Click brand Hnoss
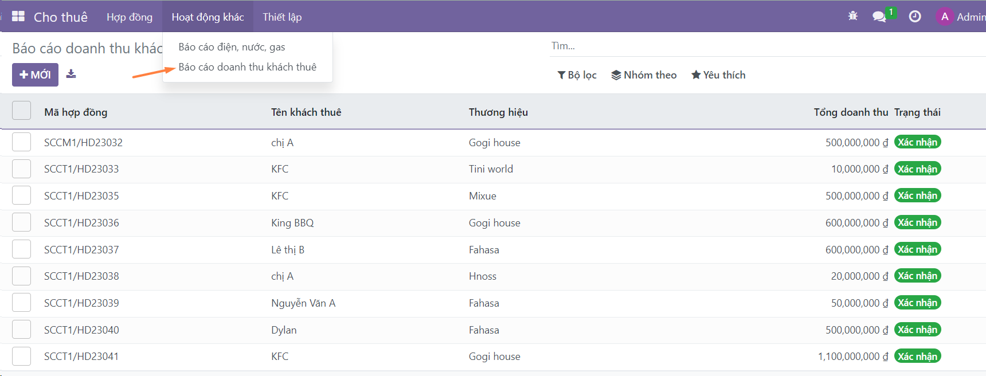 [483, 276]
